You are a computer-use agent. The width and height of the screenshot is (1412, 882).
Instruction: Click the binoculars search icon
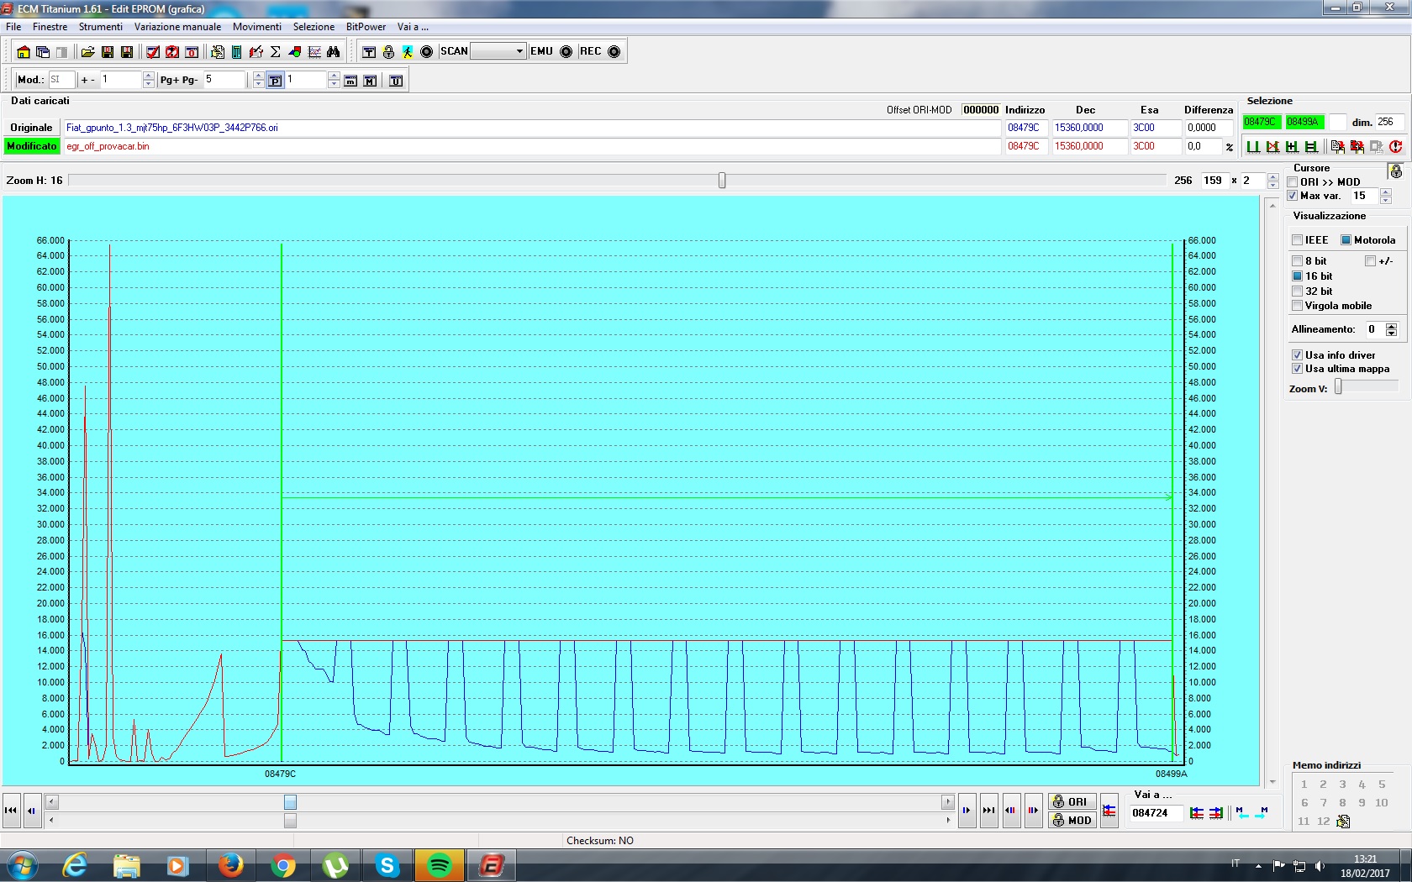click(x=334, y=52)
